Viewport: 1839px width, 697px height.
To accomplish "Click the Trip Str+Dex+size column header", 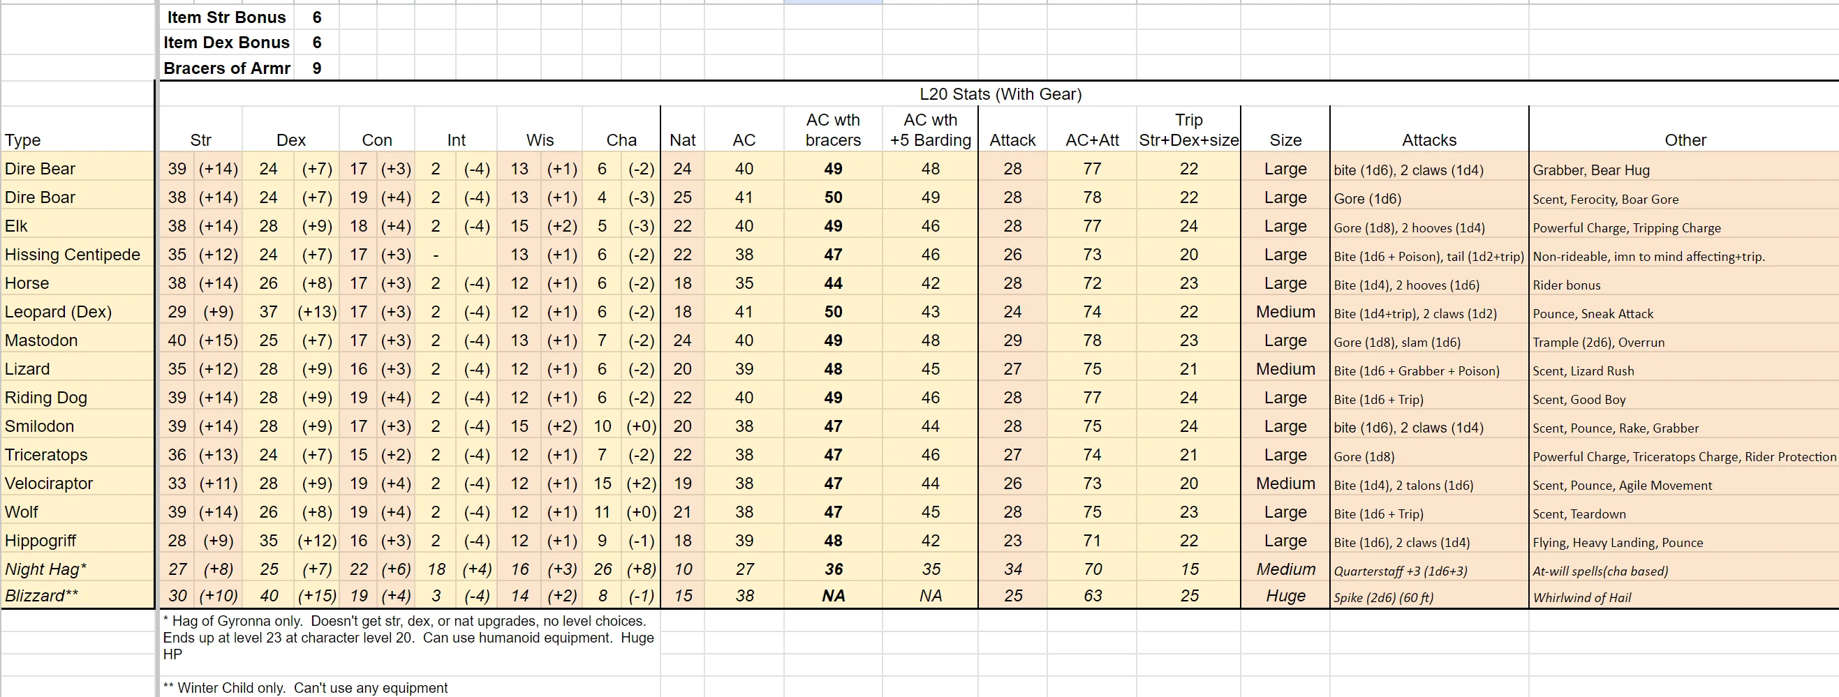I will 1188,129.
